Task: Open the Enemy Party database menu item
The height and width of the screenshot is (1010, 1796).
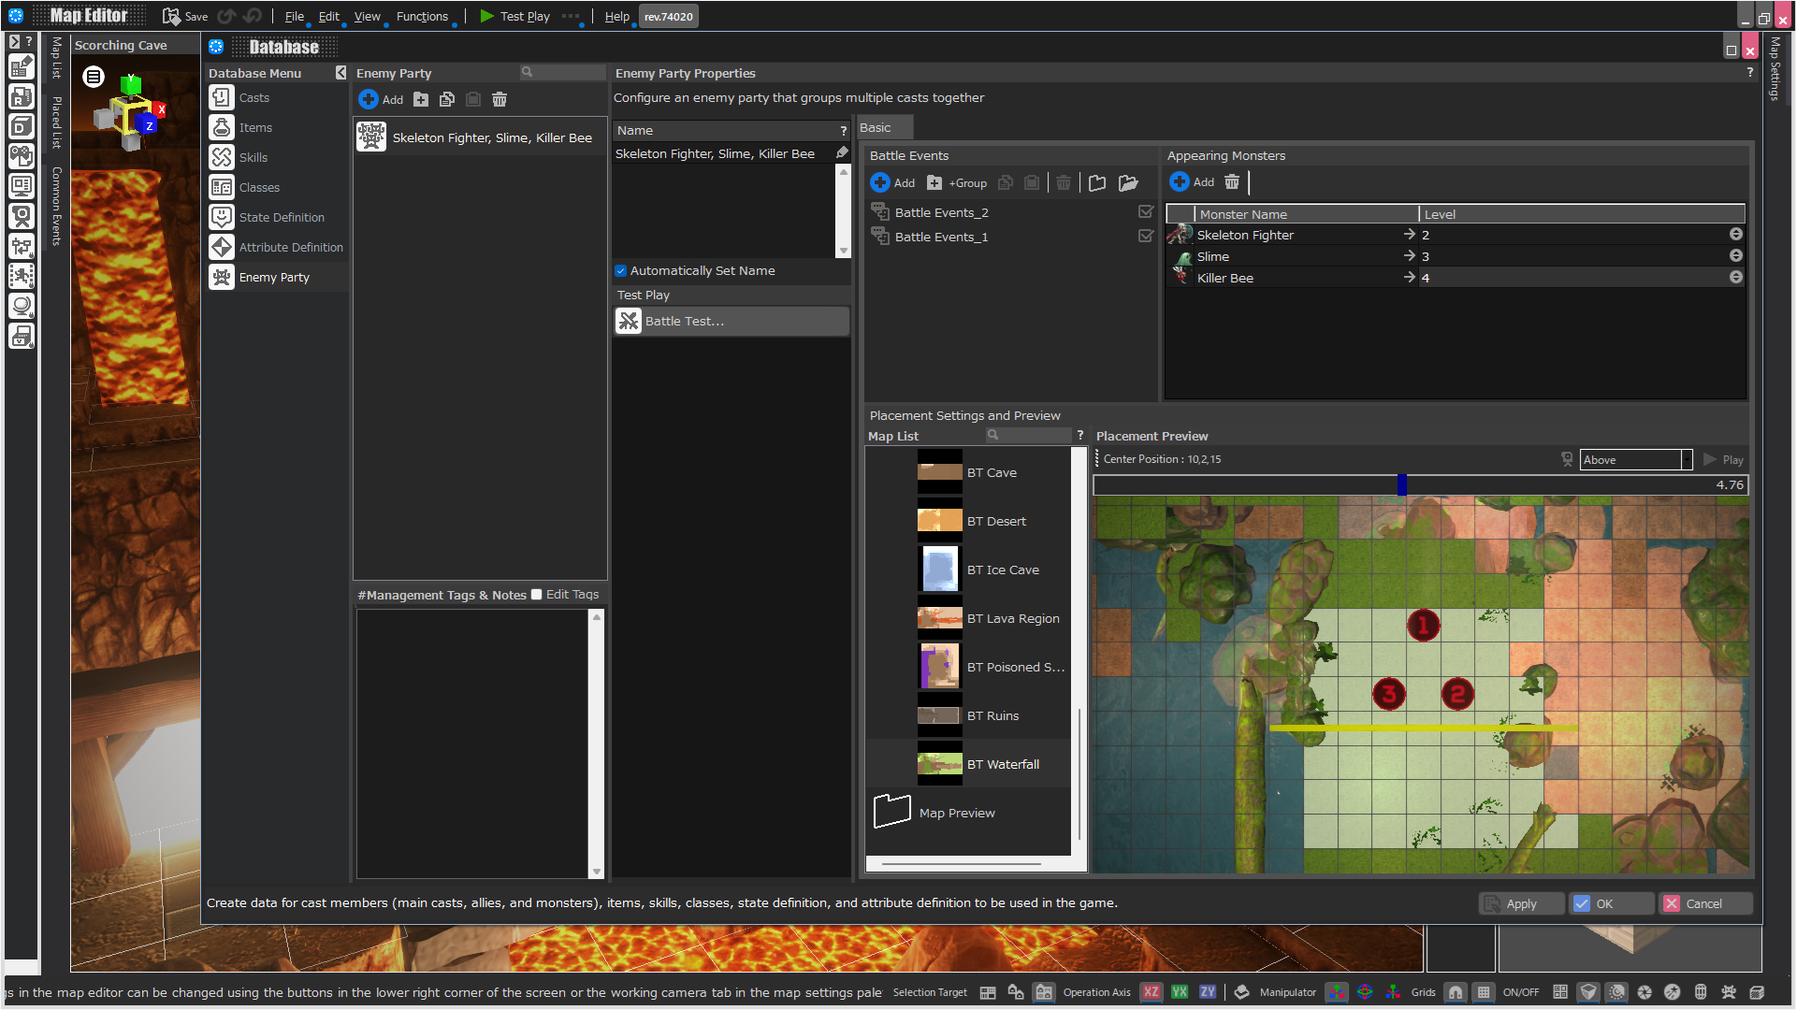Action: pos(274,277)
